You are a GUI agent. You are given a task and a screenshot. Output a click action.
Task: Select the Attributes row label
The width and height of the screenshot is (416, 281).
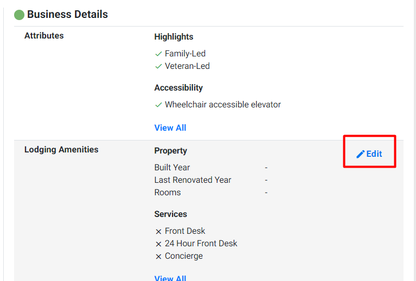[x=44, y=36]
